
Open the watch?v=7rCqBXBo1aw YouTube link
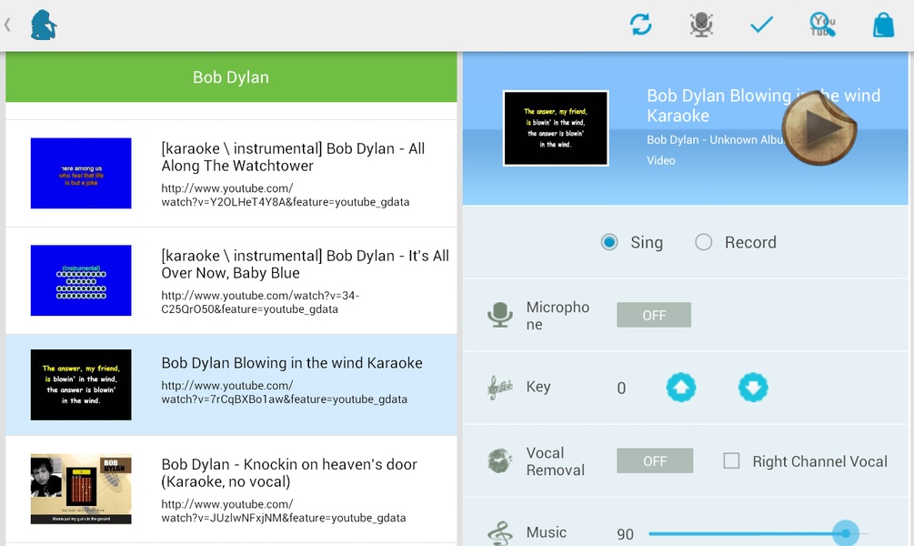click(x=285, y=392)
